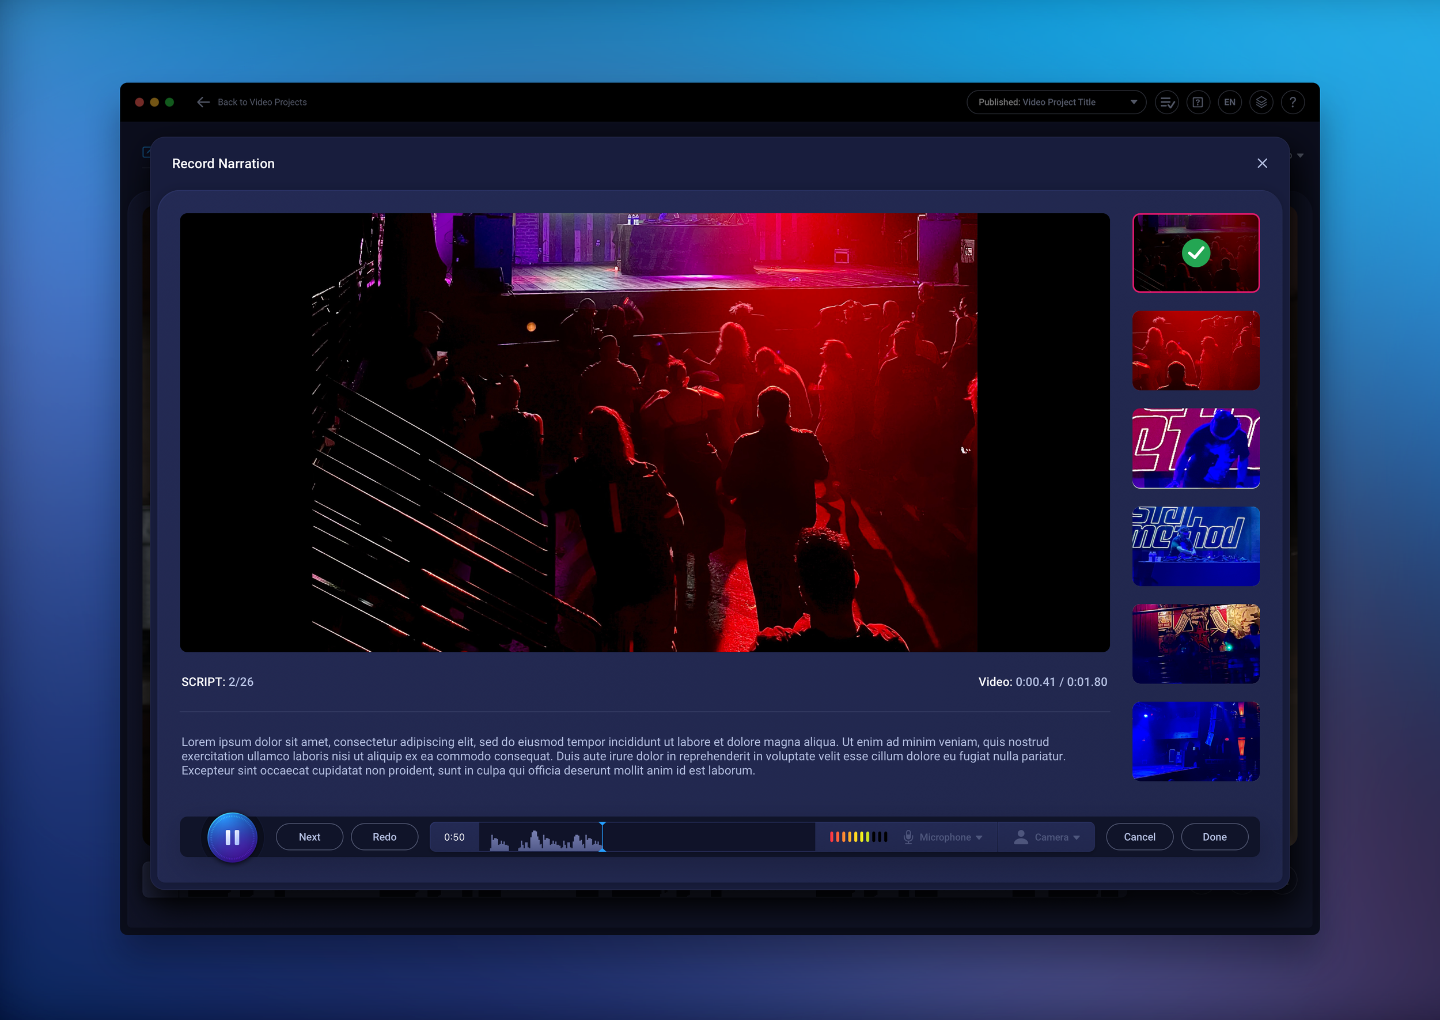The width and height of the screenshot is (1440, 1020).
Task: Switch language with the EN button
Action: [x=1229, y=103]
